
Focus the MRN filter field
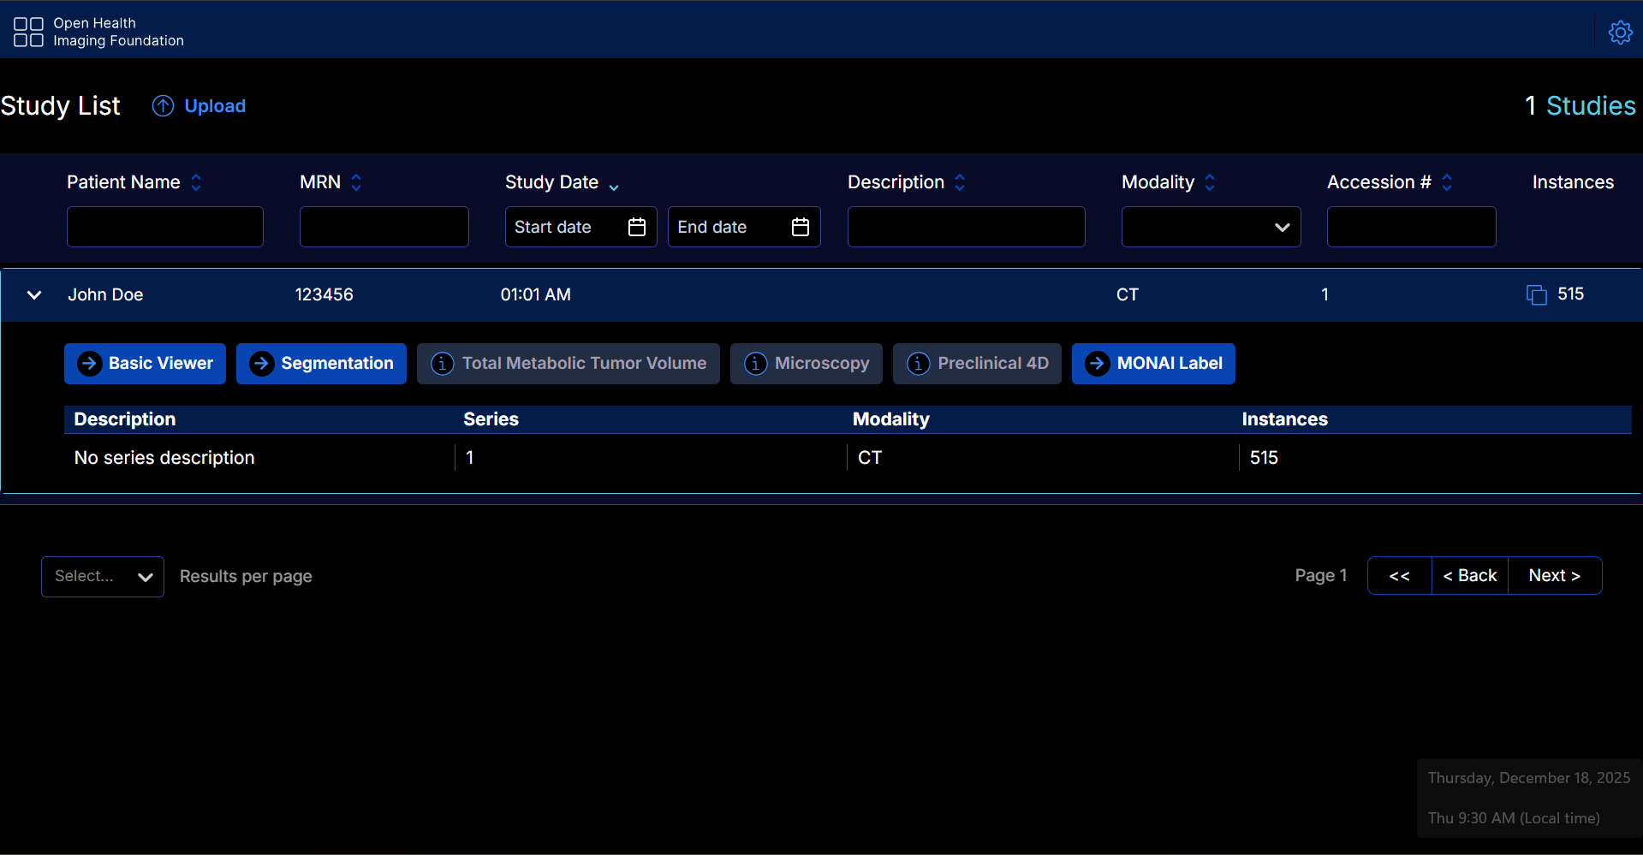click(x=384, y=227)
